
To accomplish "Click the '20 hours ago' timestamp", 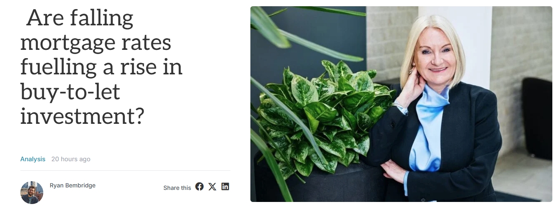I will pyautogui.click(x=71, y=159).
